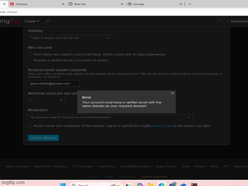Close the Pinterest tab

[63, 4]
